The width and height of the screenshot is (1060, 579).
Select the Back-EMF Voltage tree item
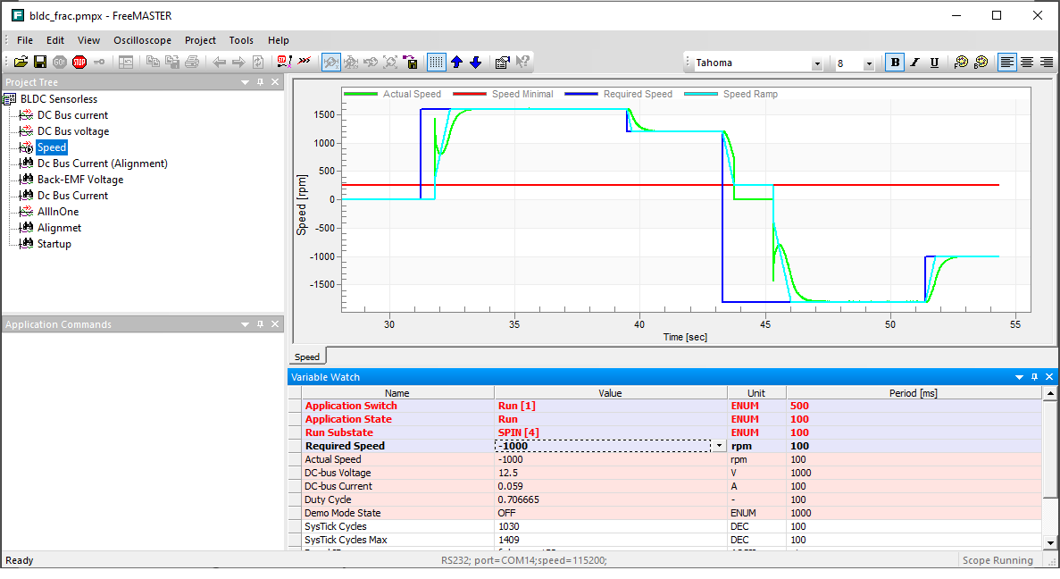(x=80, y=180)
